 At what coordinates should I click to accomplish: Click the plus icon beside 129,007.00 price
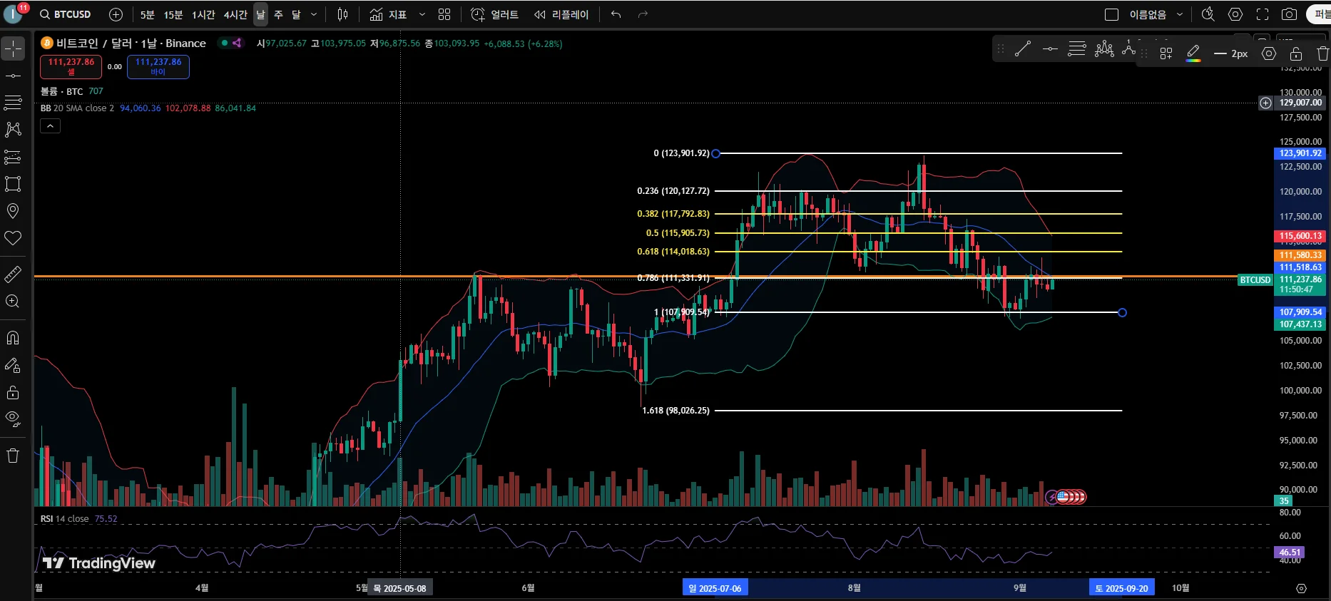[x=1265, y=103]
